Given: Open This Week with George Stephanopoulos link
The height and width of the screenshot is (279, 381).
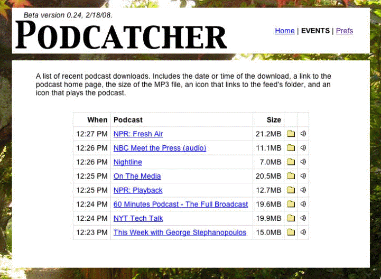Looking at the screenshot, I should tap(180, 232).
